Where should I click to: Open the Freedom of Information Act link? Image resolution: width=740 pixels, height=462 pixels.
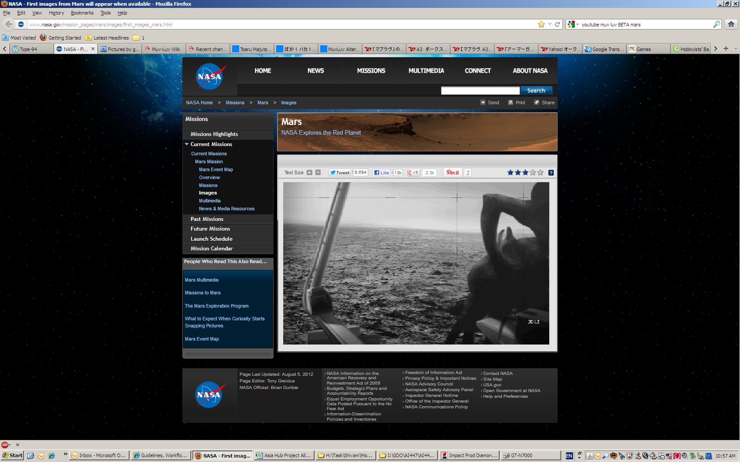[x=433, y=372]
